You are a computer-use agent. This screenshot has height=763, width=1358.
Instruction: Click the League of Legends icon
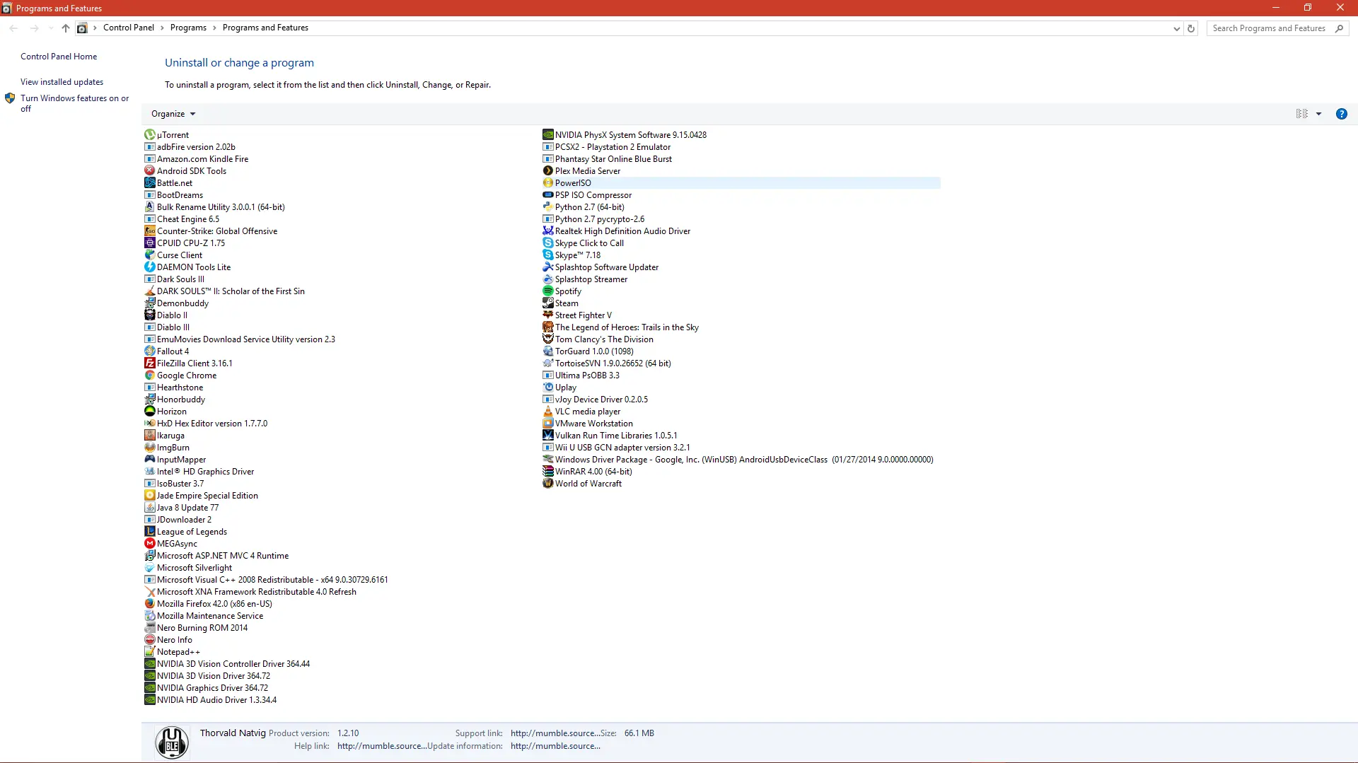coord(150,531)
